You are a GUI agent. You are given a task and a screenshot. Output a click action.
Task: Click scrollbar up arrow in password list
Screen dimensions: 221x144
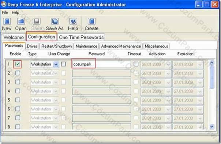pos(212,63)
